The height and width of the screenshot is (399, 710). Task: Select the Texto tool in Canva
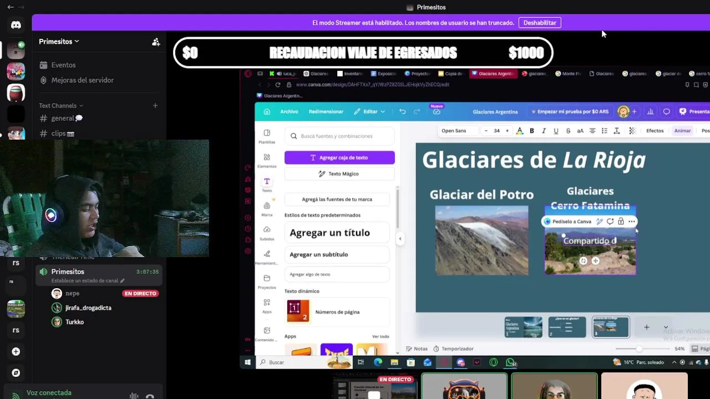click(267, 185)
